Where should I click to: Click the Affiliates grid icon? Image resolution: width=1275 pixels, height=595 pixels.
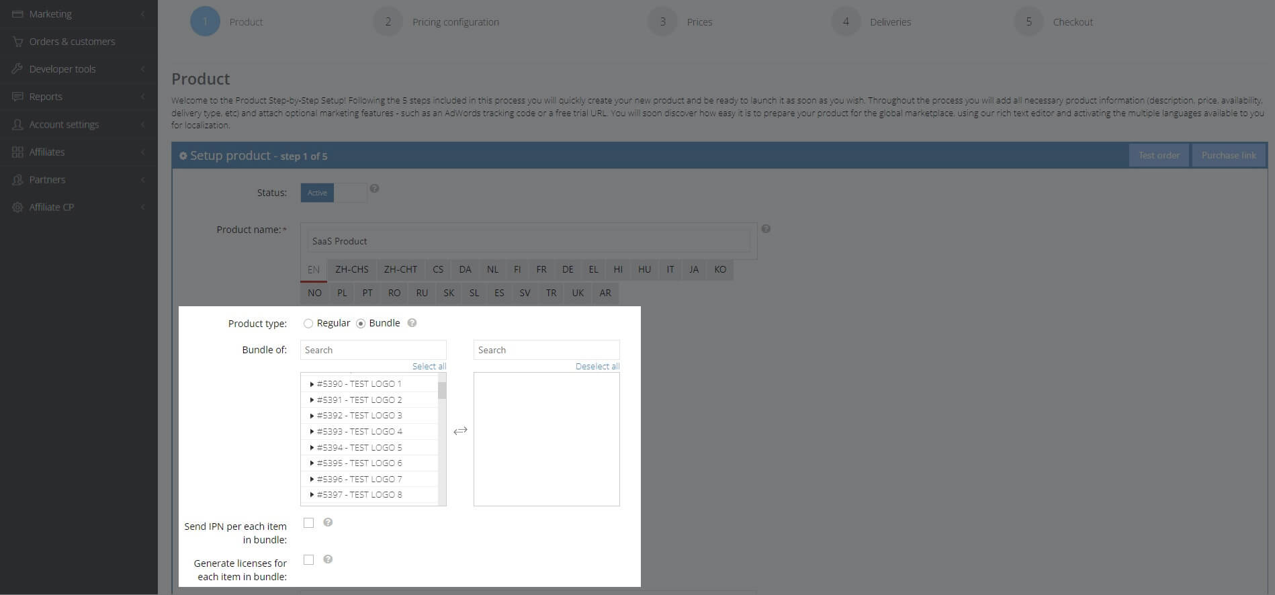[x=17, y=152]
